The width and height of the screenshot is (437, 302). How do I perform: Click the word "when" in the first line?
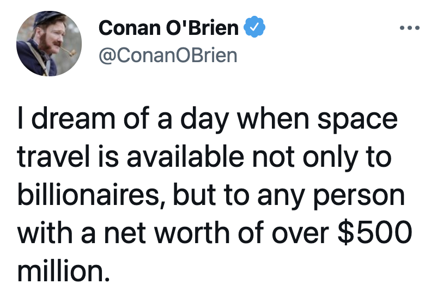point(273,118)
